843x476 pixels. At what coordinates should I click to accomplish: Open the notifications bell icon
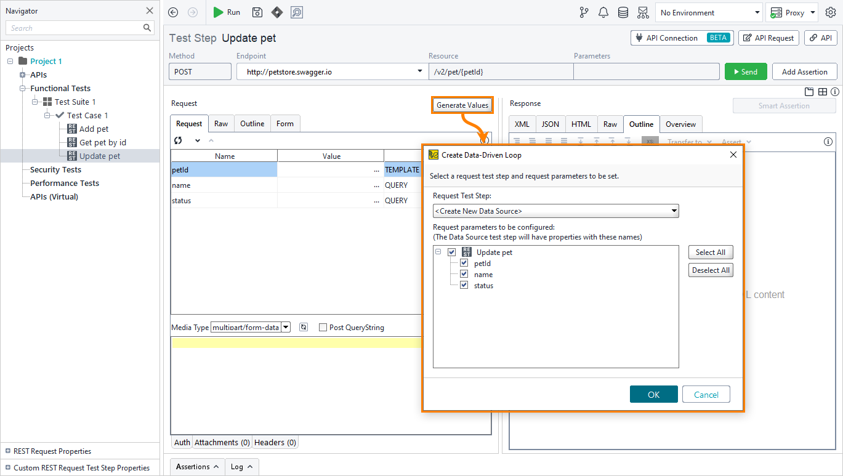click(x=603, y=12)
